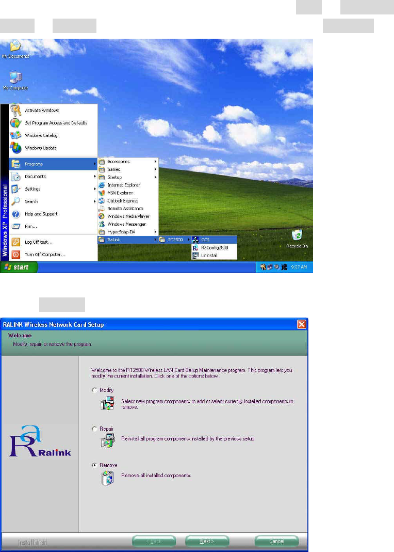
Task: Select the Remove radio button
Action: click(94, 465)
